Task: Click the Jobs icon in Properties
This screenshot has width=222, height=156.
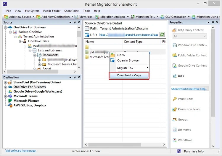Action: 175,76
